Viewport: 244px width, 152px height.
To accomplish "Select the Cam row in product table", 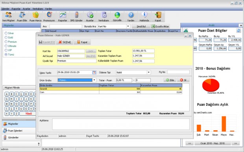I will 111,92.
